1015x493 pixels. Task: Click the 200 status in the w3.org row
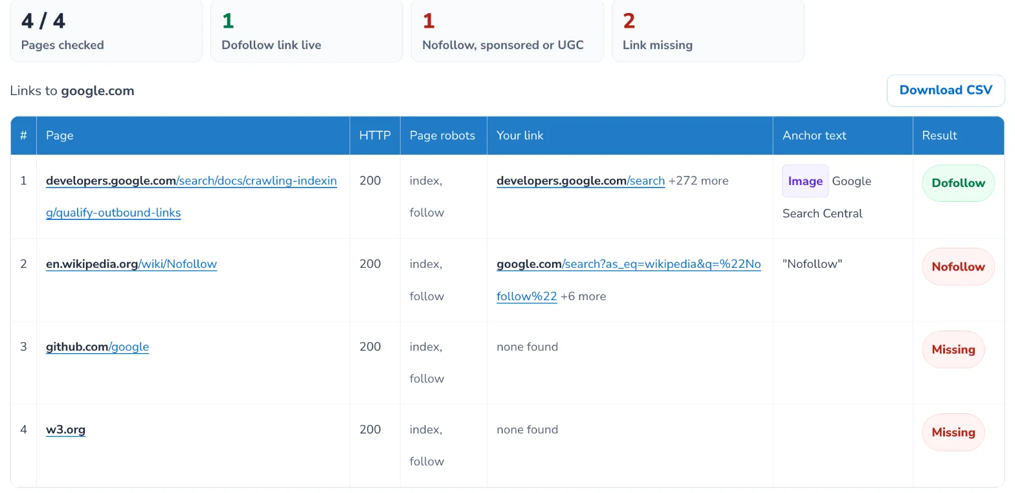pyautogui.click(x=370, y=430)
